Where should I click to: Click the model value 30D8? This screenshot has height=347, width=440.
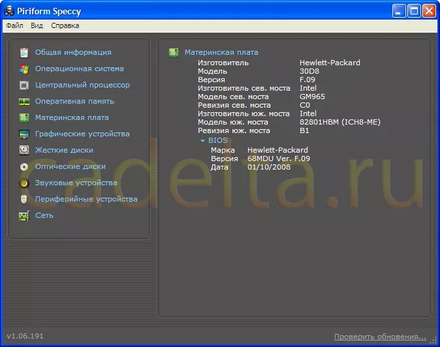point(309,71)
